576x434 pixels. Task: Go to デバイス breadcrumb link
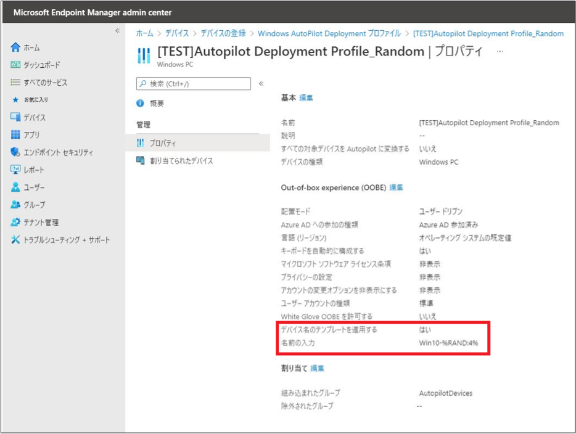point(177,33)
